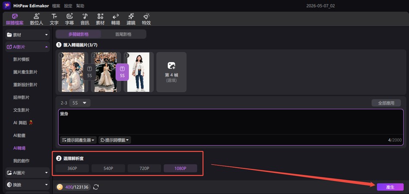Expand the AI圖片 sidebar section
The width and height of the screenshot is (409, 194).
click(x=28, y=172)
